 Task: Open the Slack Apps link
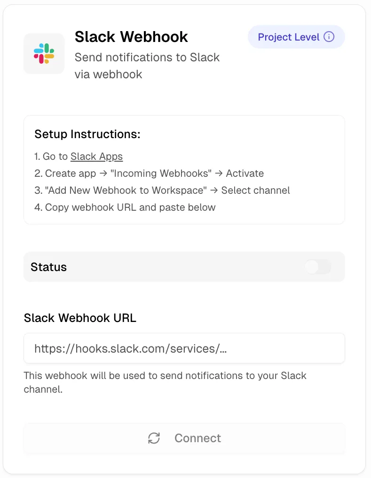(x=96, y=156)
